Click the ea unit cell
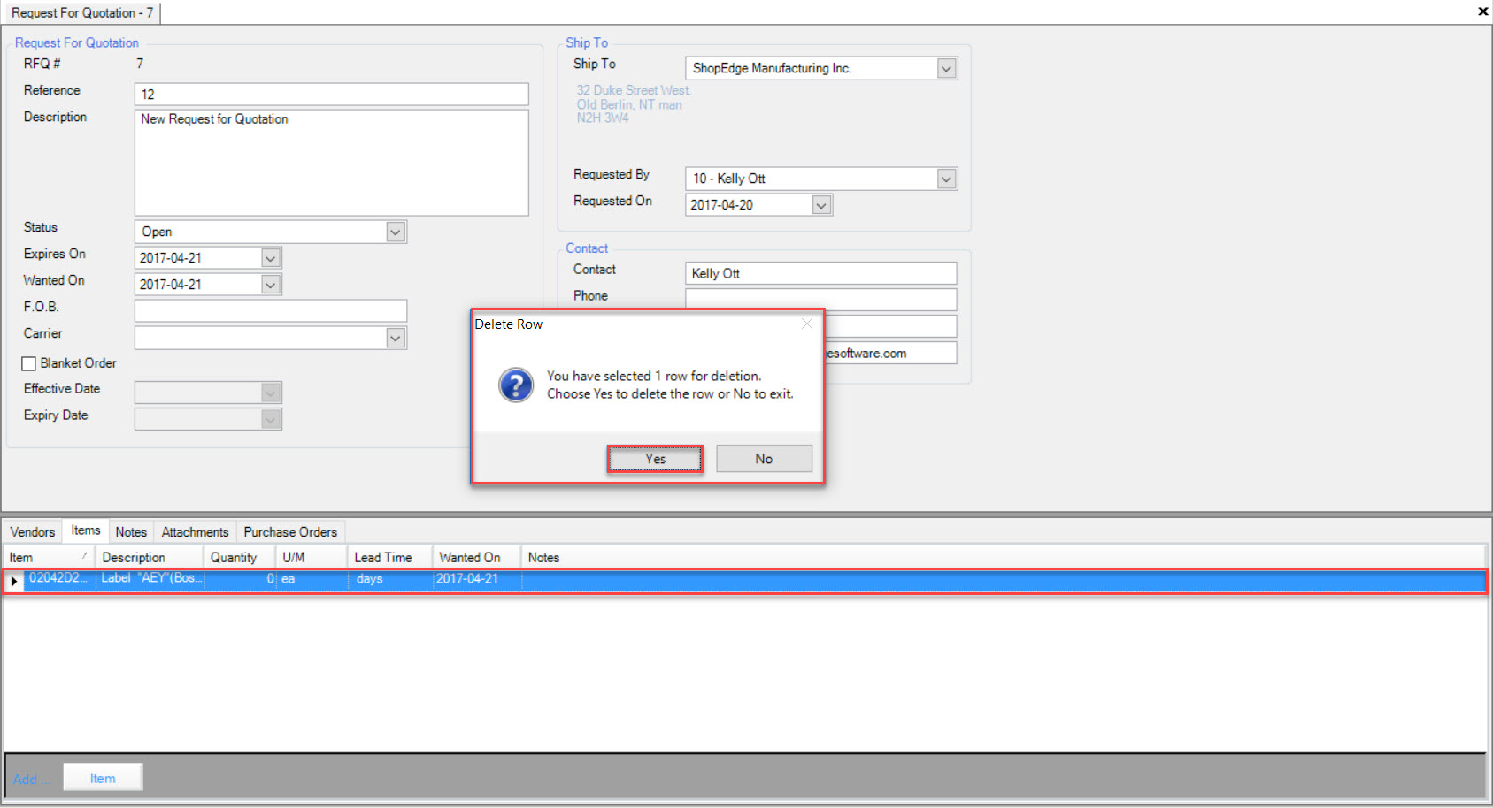 point(313,579)
